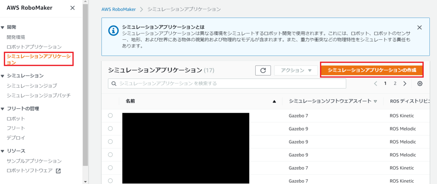Open 開発環境 in sidebar

click(16, 37)
